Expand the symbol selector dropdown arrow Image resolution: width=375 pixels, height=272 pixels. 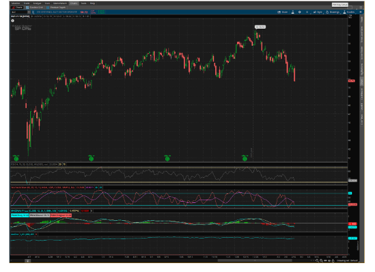(x=29, y=12)
